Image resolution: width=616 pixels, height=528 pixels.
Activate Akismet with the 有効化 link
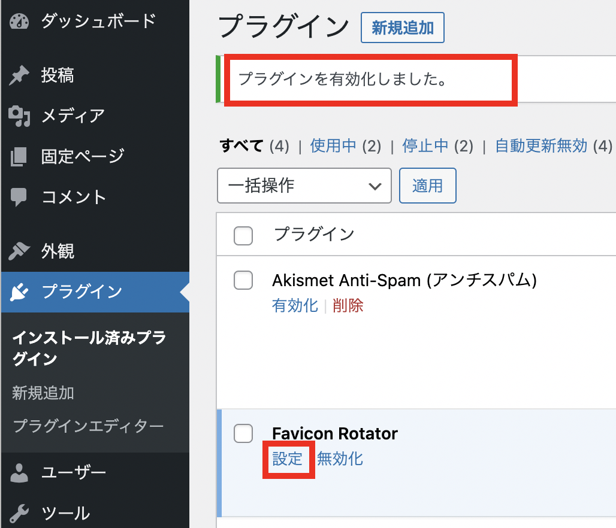coord(295,306)
